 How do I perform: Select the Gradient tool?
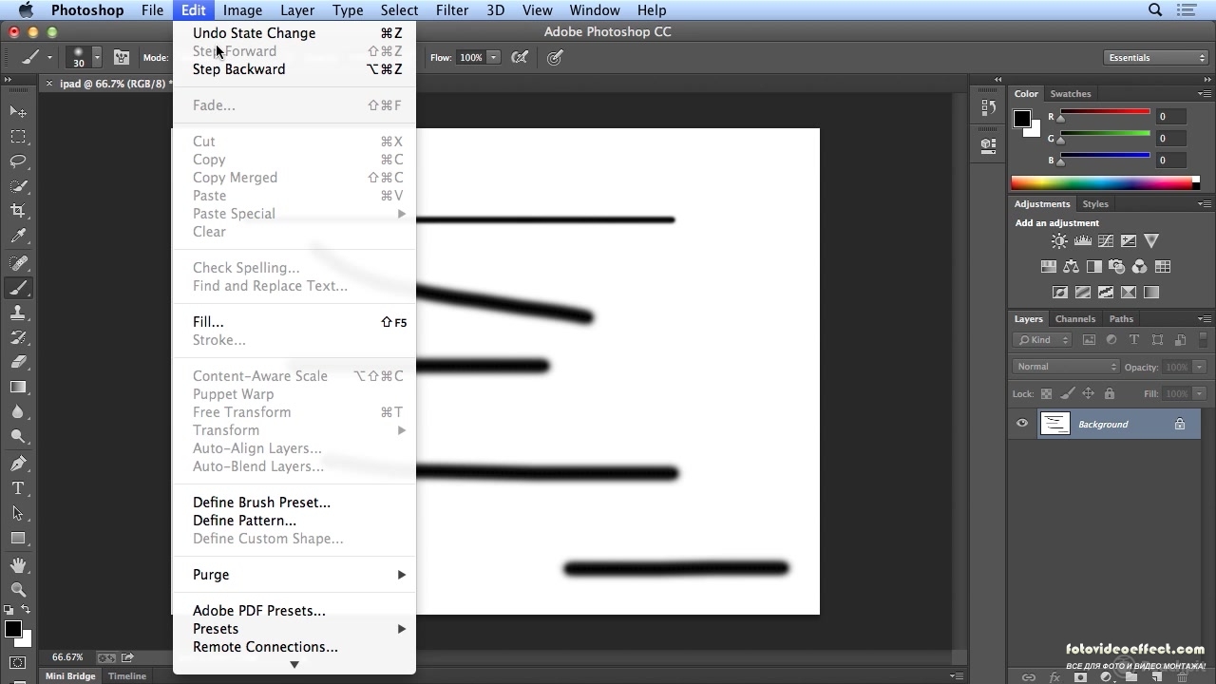[18, 387]
